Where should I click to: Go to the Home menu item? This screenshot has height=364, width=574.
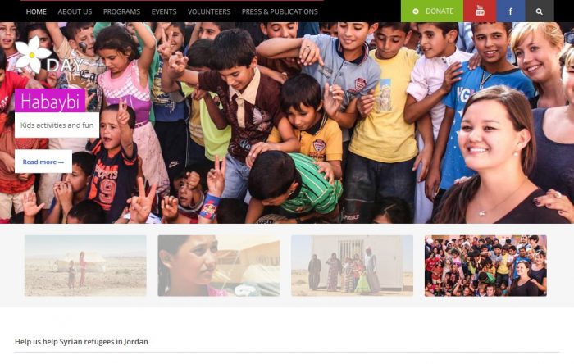pos(36,11)
